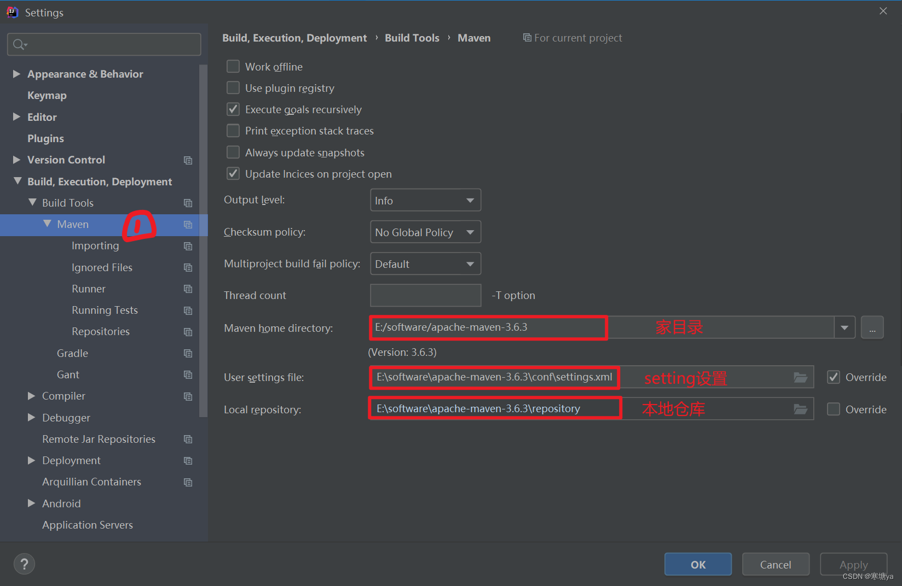902x586 pixels.
Task: Open the Runner settings page
Action: [89, 289]
